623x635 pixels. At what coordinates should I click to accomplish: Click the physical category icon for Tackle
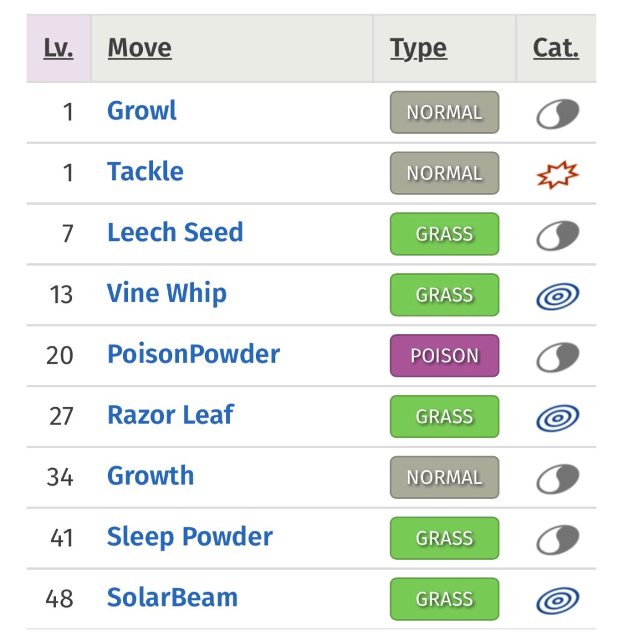[x=557, y=174]
